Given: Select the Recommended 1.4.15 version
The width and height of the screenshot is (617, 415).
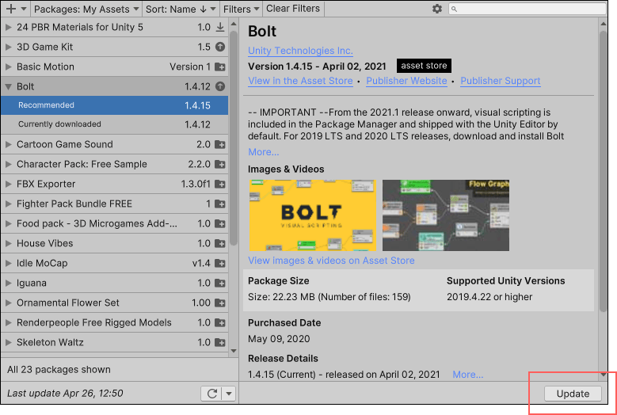Looking at the screenshot, I should point(115,105).
